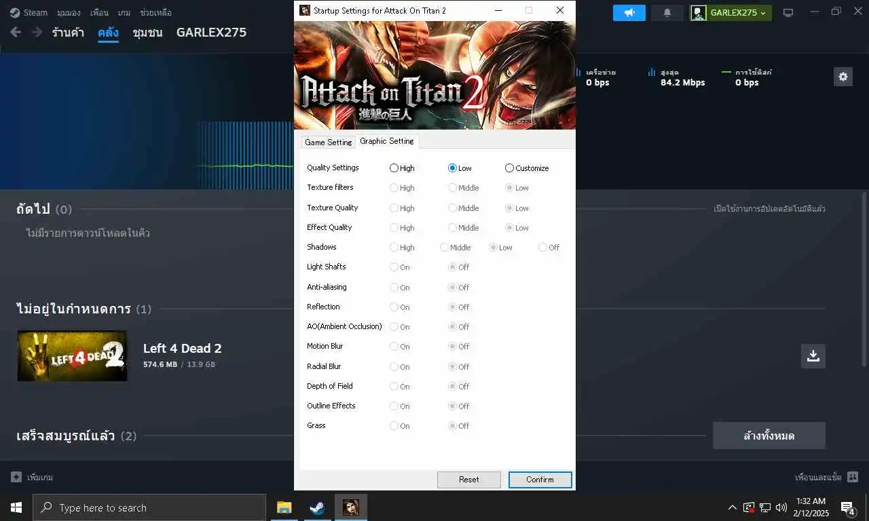
Task: Open Steam announcements megaphone icon
Action: click(x=629, y=13)
